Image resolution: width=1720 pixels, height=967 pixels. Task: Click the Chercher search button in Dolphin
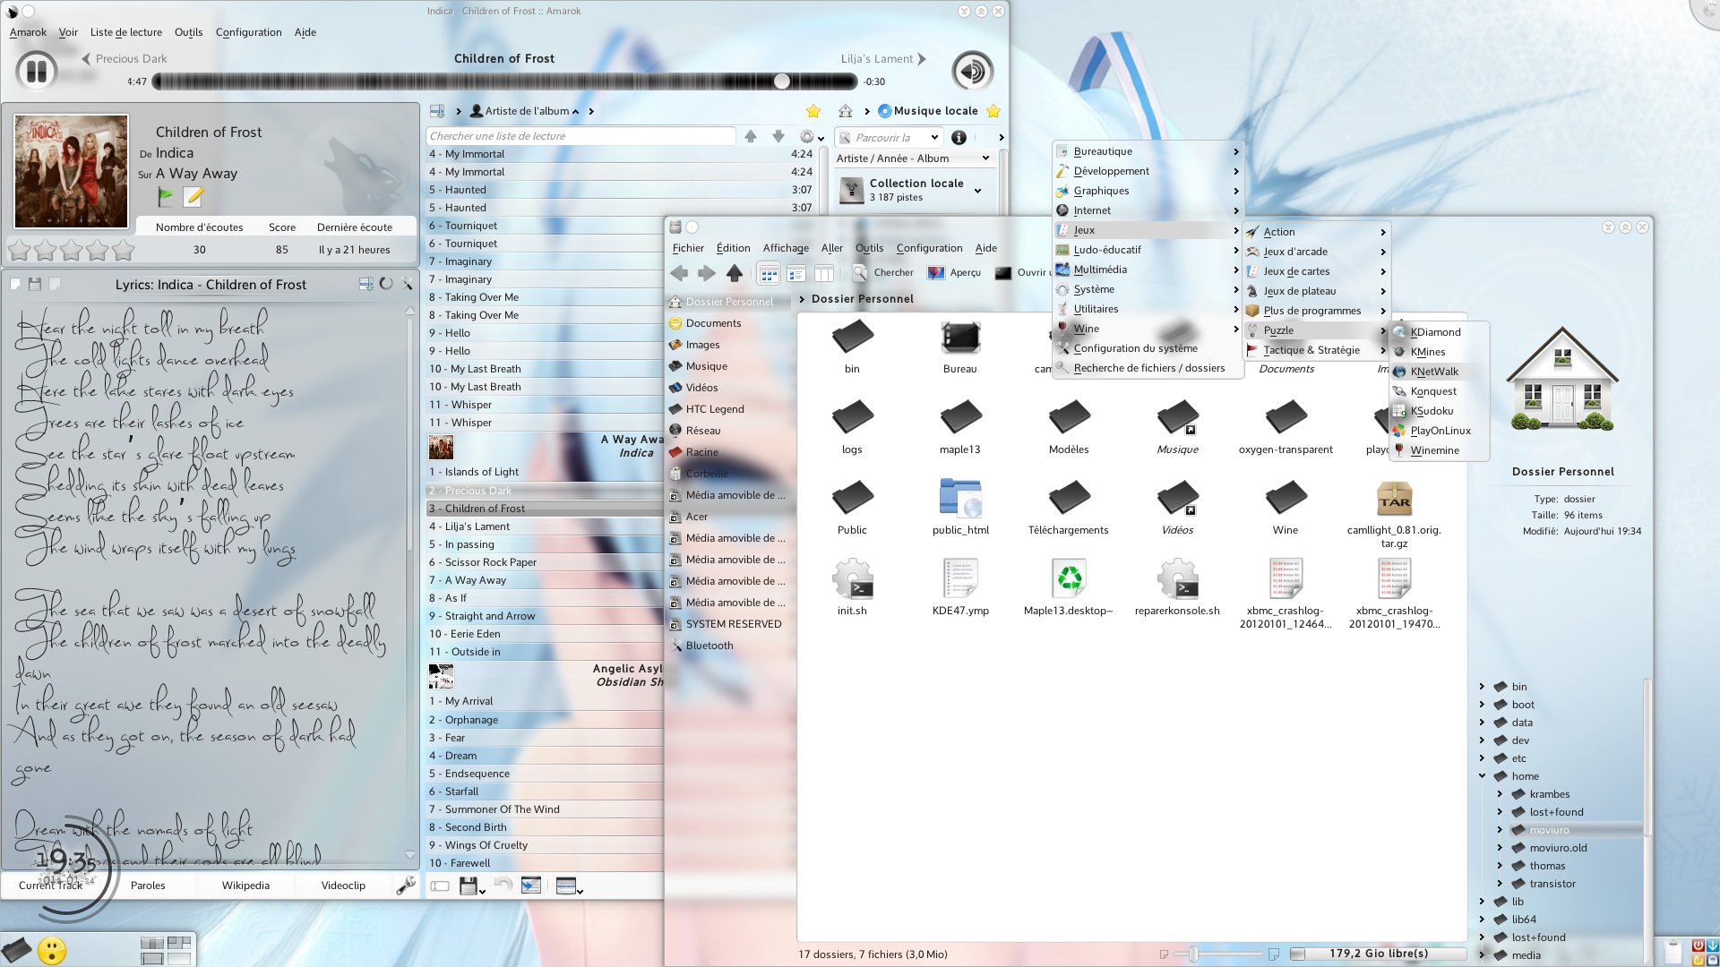pyautogui.click(x=883, y=273)
